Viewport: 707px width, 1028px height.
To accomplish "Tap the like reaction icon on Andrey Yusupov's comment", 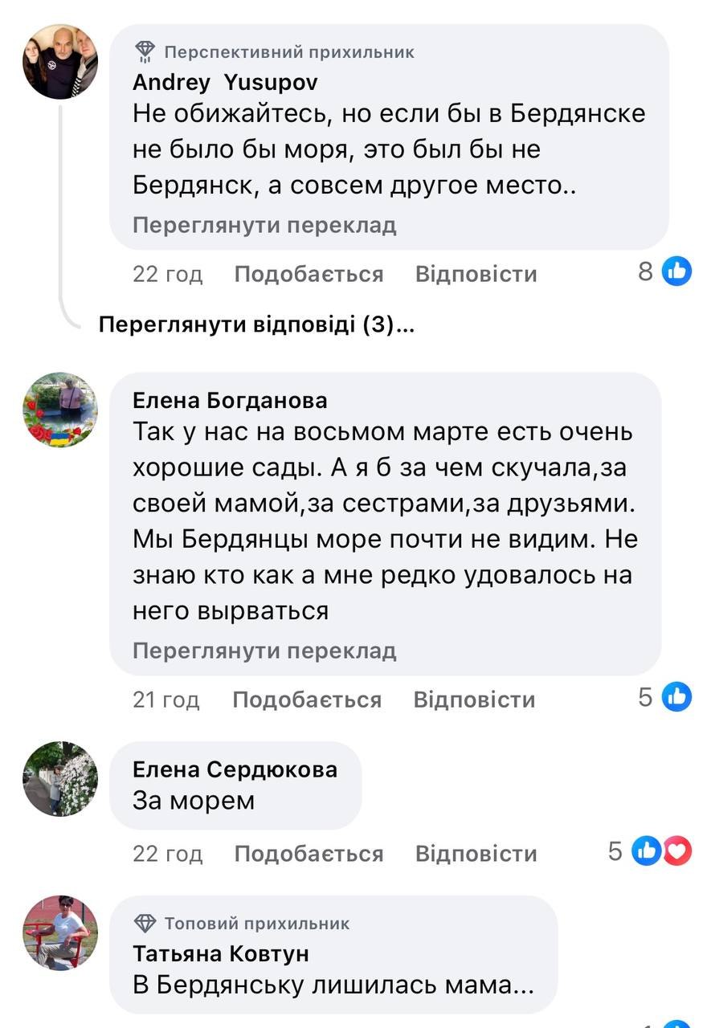I will click(x=676, y=272).
